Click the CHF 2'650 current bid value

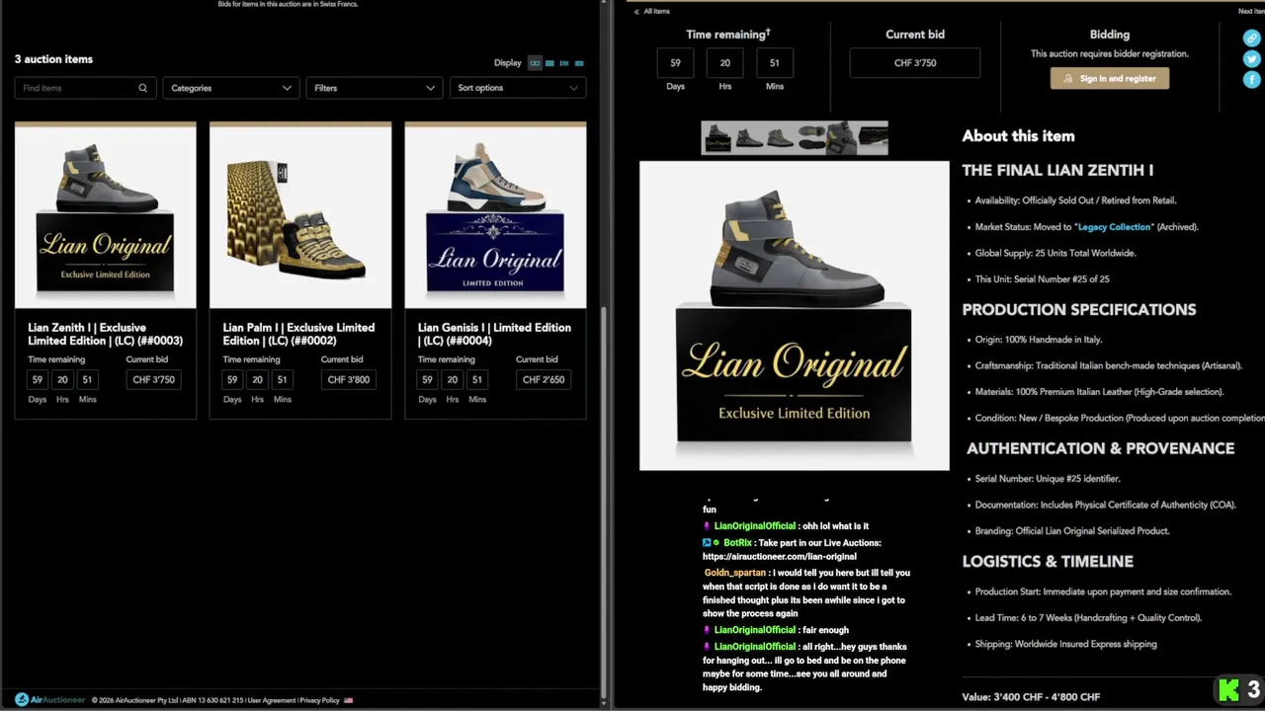pyautogui.click(x=544, y=379)
